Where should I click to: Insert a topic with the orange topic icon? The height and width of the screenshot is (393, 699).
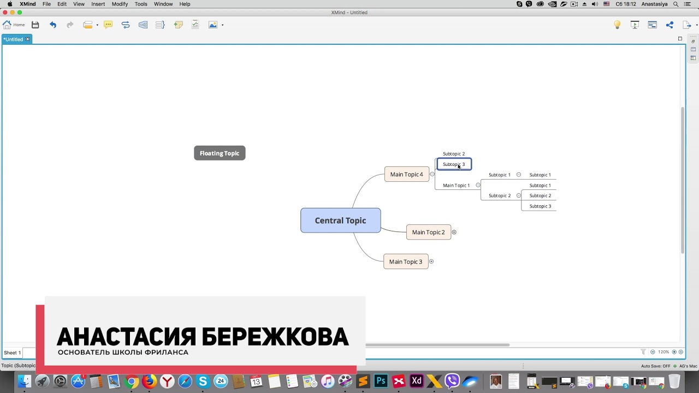(x=87, y=25)
